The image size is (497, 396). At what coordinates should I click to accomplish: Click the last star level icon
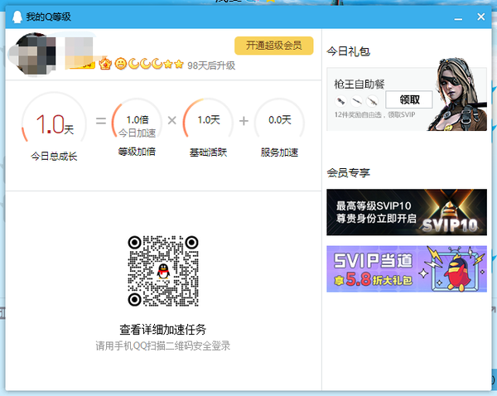tap(179, 64)
